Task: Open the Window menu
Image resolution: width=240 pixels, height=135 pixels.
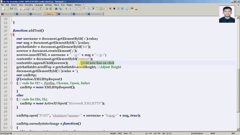Action: click(x=78, y=5)
